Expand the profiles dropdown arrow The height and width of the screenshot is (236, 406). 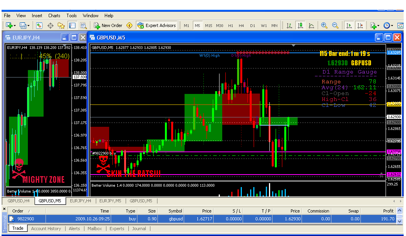pos(28,25)
